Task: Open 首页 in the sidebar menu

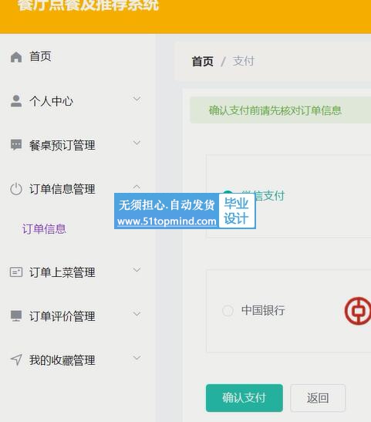Action: click(40, 56)
